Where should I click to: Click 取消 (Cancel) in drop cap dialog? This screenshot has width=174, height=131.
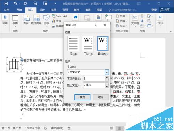(x=101, y=97)
